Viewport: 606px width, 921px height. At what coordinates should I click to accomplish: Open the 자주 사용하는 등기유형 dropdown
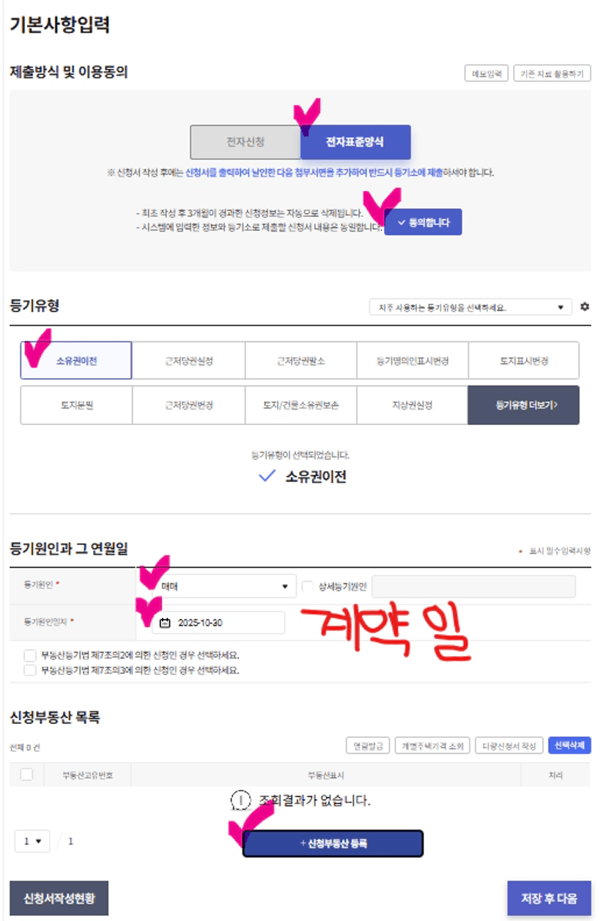(x=470, y=307)
